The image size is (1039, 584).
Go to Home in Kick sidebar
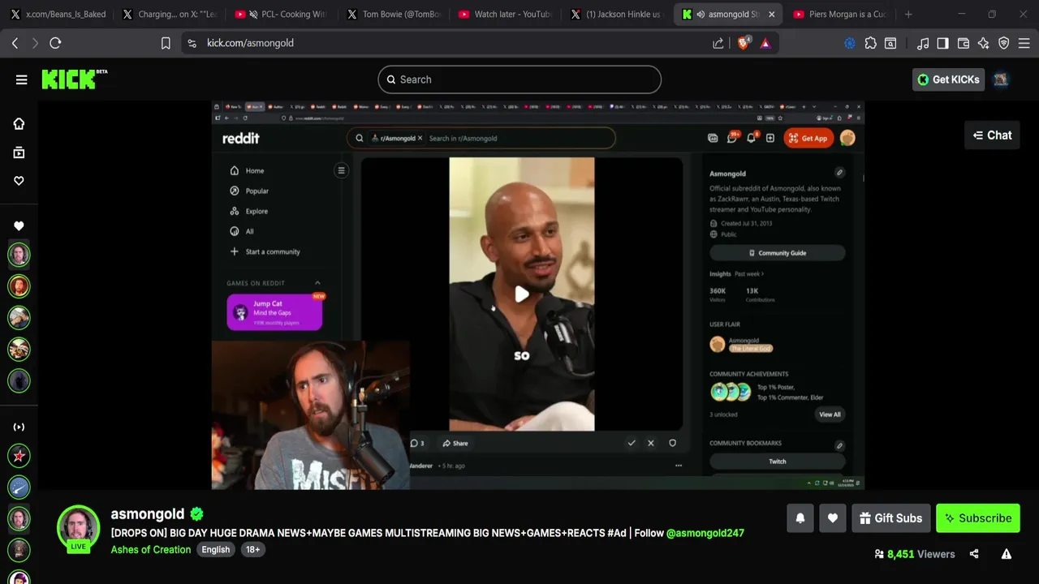coord(19,123)
